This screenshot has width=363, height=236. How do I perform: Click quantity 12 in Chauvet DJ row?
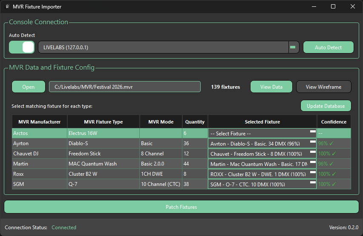click(195, 153)
